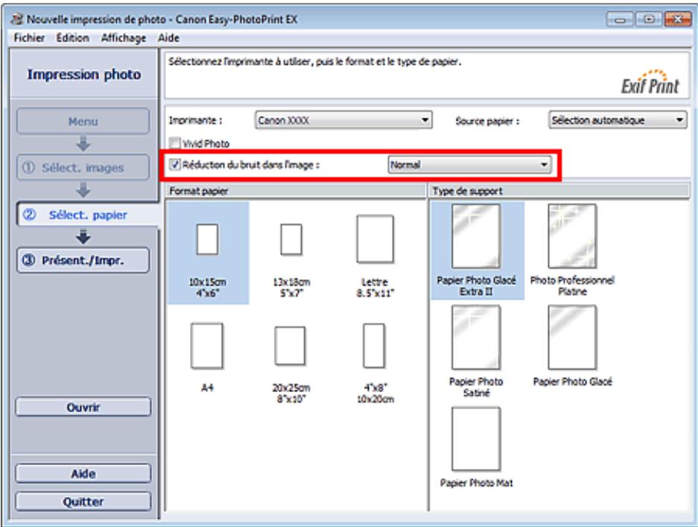The width and height of the screenshot is (698, 527).
Task: Click the Exif Print logo
Action: click(x=650, y=83)
